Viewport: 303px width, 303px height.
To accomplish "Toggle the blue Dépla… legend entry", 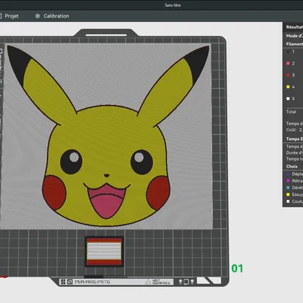I will [294, 174].
